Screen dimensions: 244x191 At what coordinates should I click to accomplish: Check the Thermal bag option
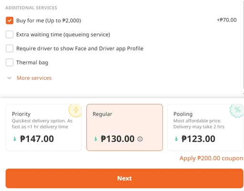click(10, 63)
